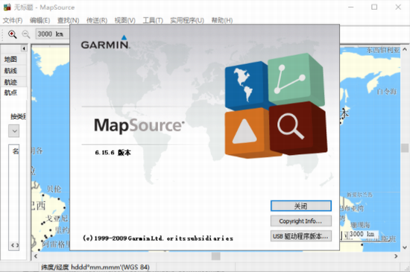This screenshot has width=410, height=272.
Task: Click the green route cube icon
Action: click(296, 80)
